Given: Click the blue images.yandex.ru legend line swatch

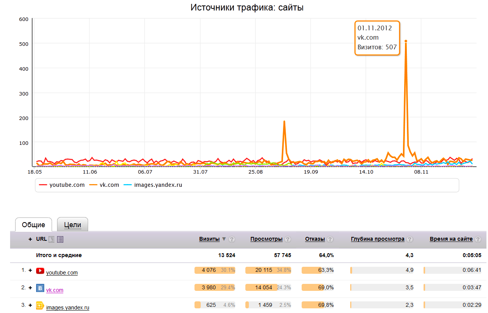Looking at the screenshot, I should pyautogui.click(x=127, y=185).
